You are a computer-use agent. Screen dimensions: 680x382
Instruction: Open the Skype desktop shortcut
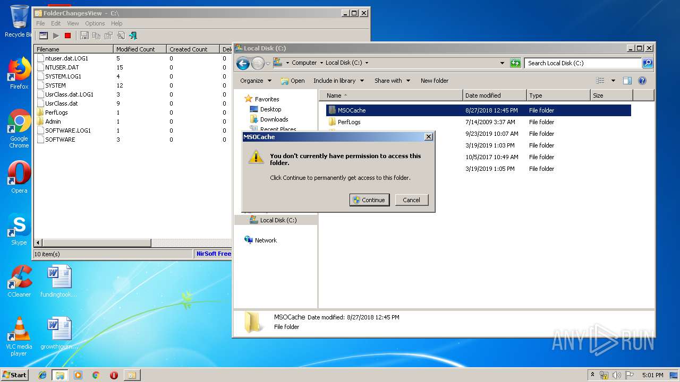19,229
